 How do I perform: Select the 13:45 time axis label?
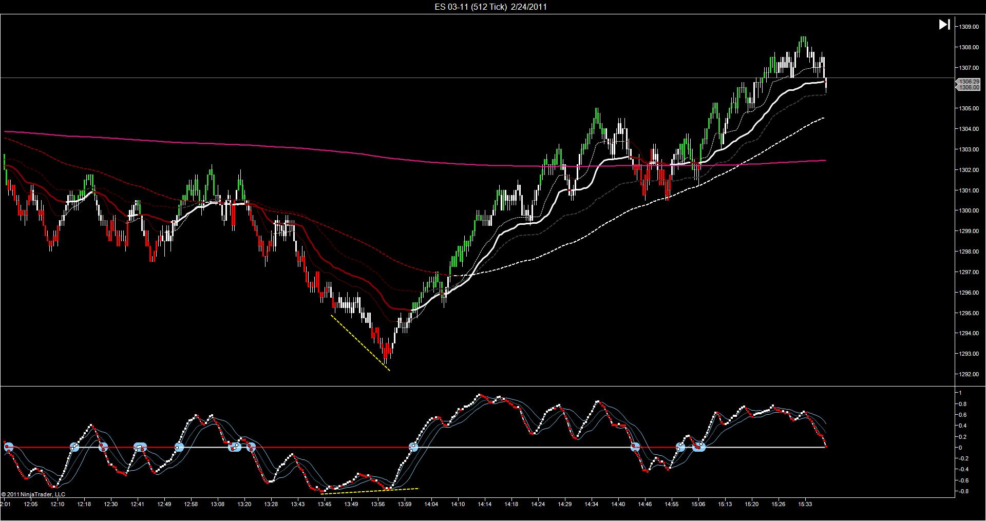click(325, 505)
